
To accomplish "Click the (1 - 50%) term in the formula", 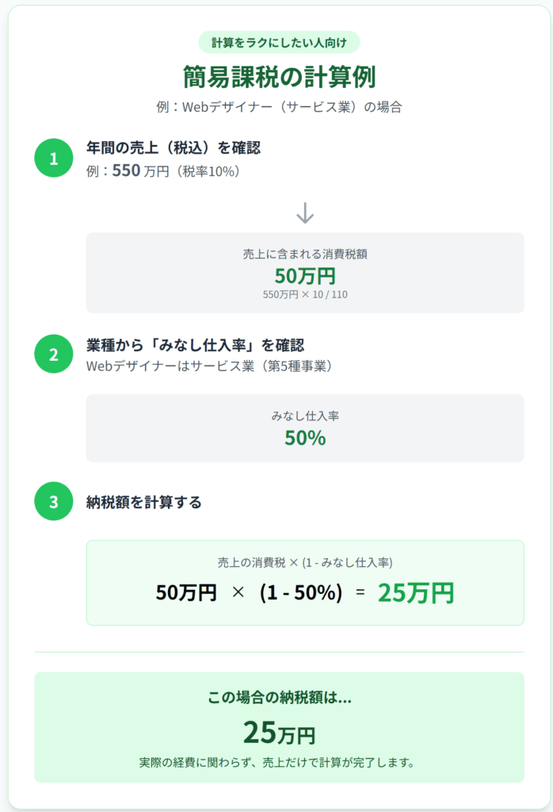I will [301, 592].
